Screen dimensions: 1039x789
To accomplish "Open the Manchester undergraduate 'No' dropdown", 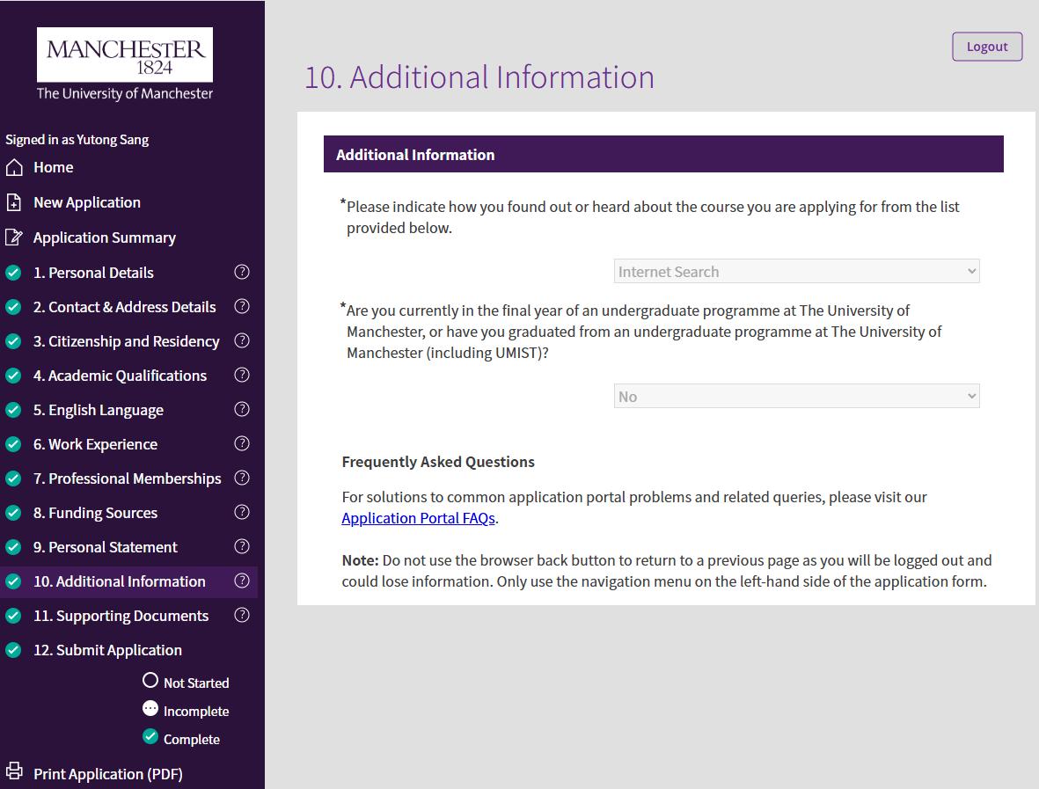I will click(796, 397).
